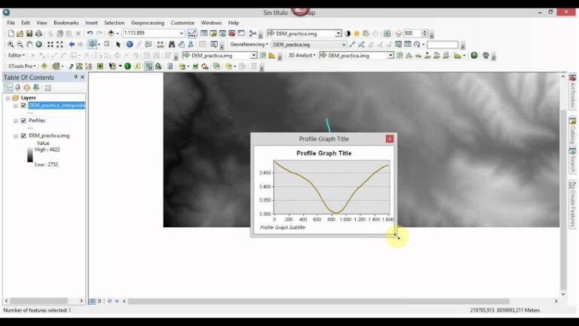Image resolution: width=579 pixels, height=326 pixels.
Task: Open the Geoprocessing menu
Action: 147,23
